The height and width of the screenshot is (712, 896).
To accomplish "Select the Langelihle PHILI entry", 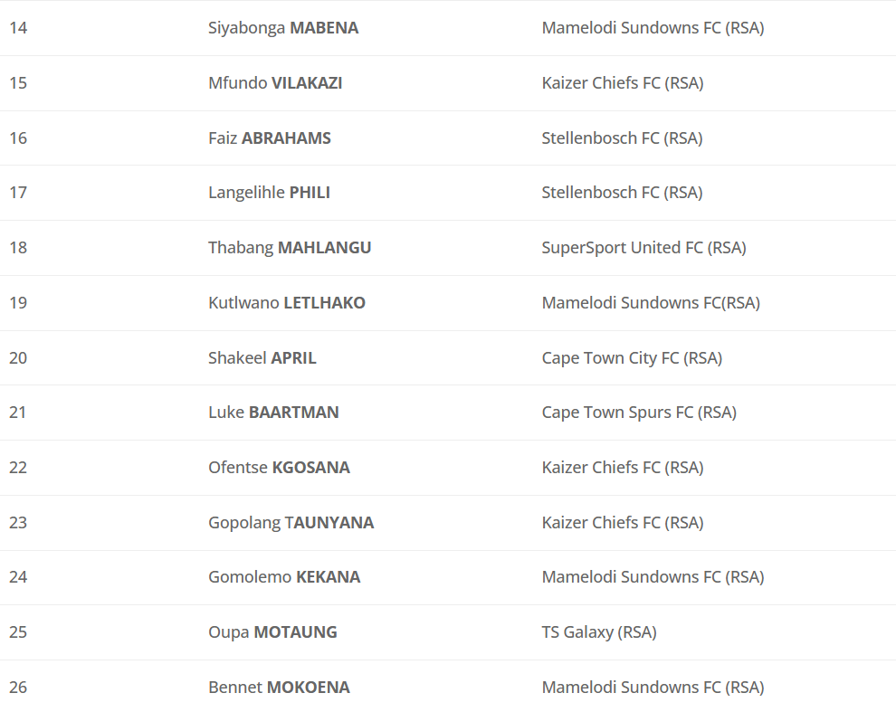I will 269,193.
